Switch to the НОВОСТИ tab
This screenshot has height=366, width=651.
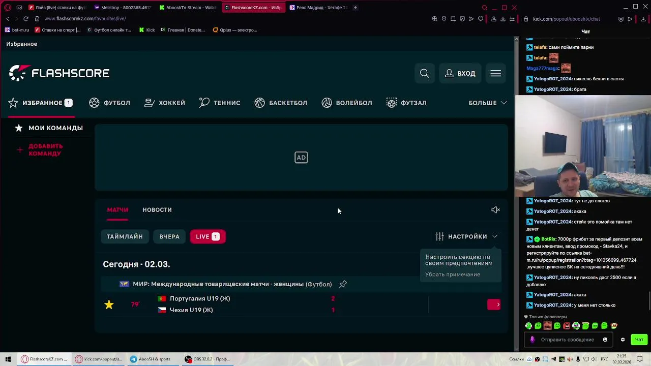point(157,210)
